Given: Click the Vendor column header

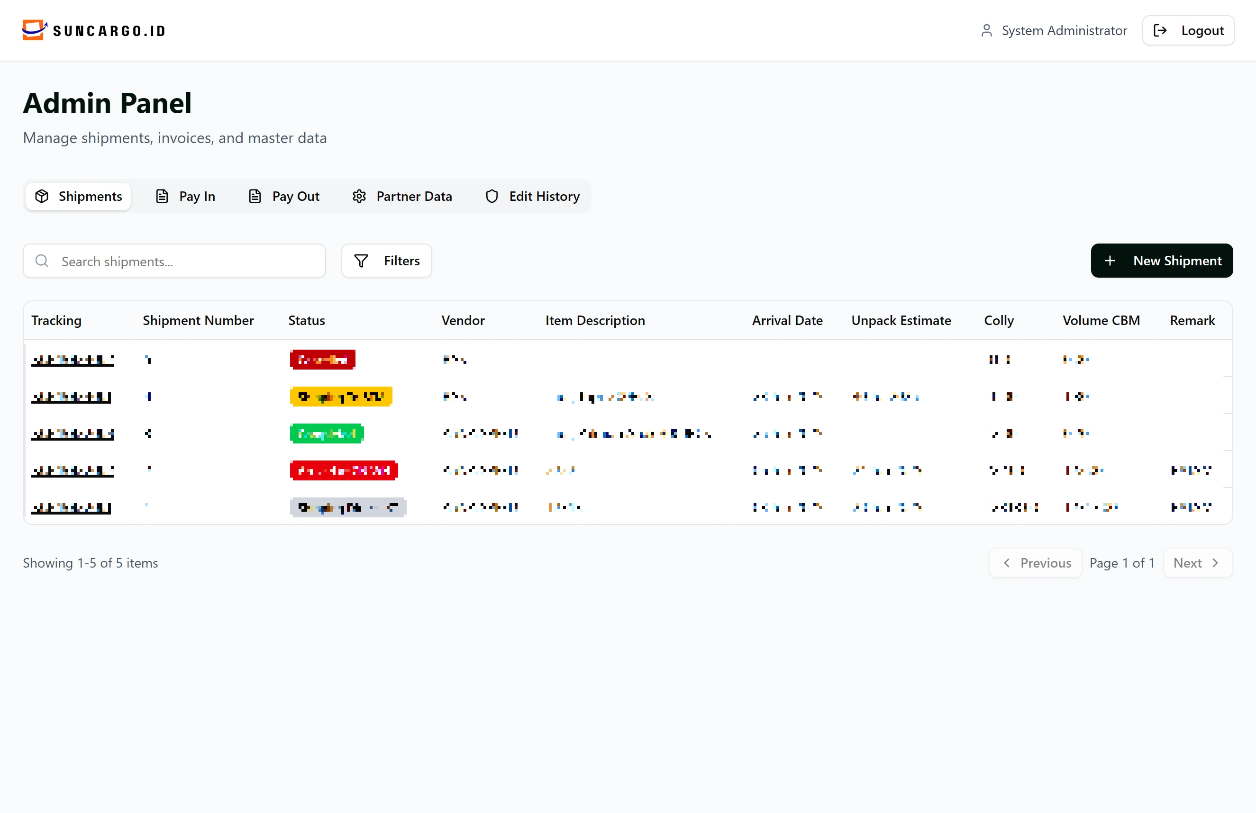Looking at the screenshot, I should [463, 320].
